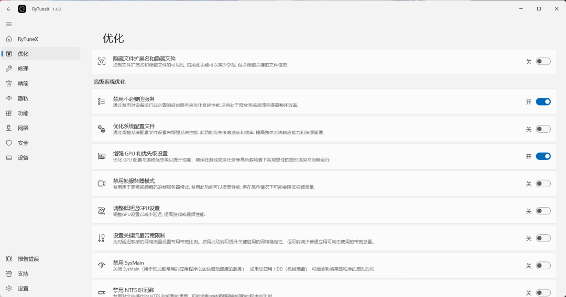Enable 禁用帧服务器模式 switch

click(543, 184)
